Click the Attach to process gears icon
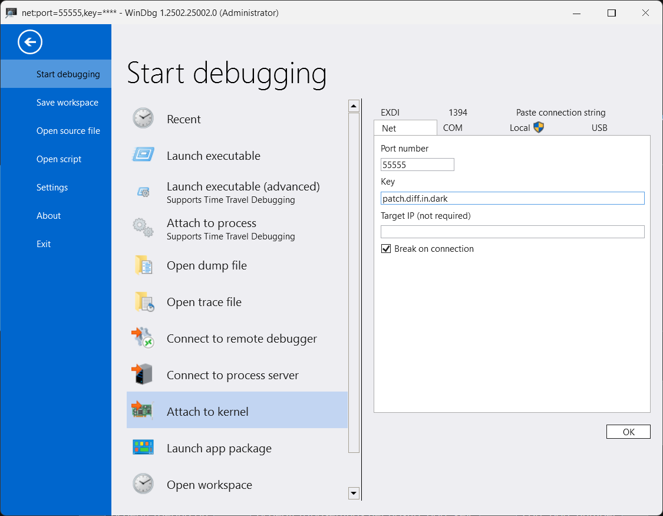 point(143,228)
